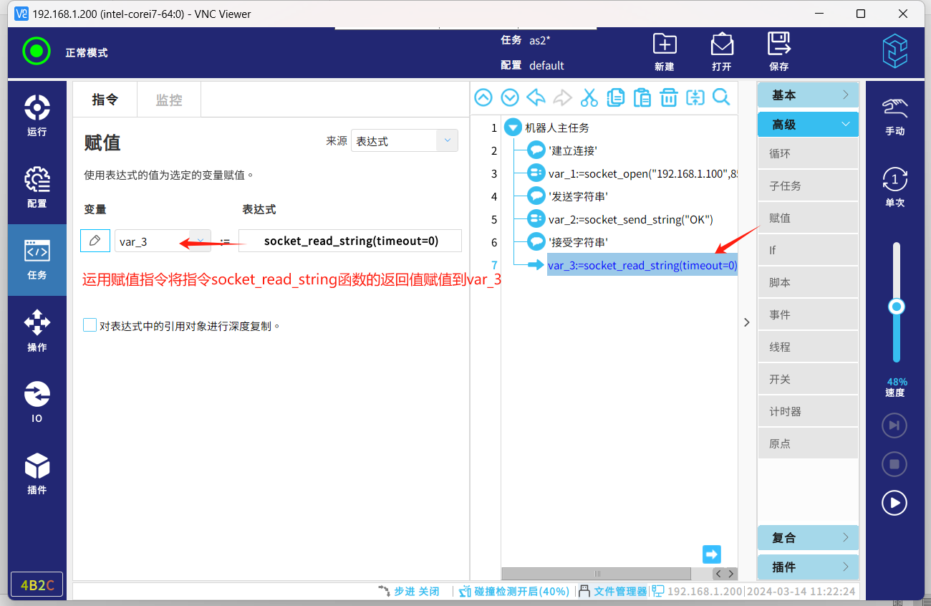
Task: Click the undo arrow icon
Action: pos(536,97)
